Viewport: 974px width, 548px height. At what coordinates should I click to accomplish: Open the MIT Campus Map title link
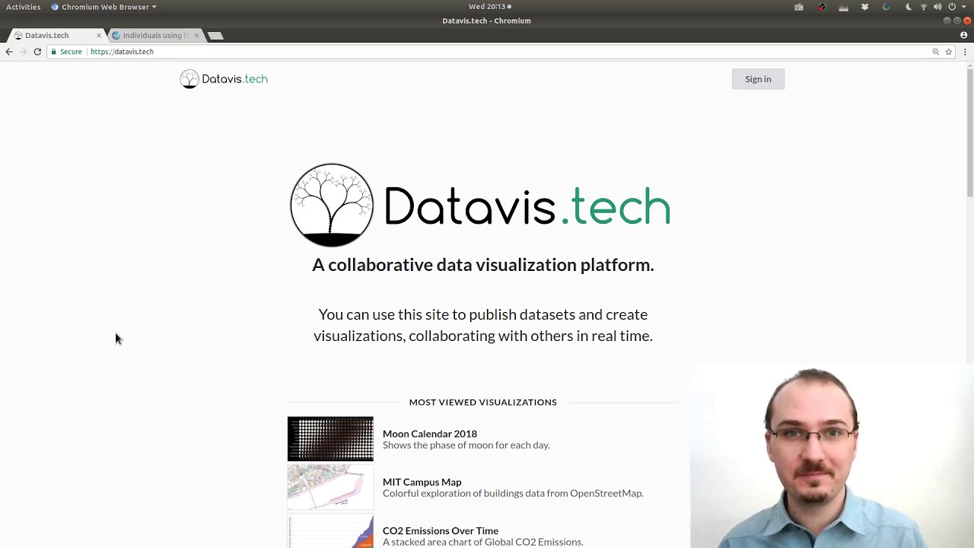tap(422, 482)
